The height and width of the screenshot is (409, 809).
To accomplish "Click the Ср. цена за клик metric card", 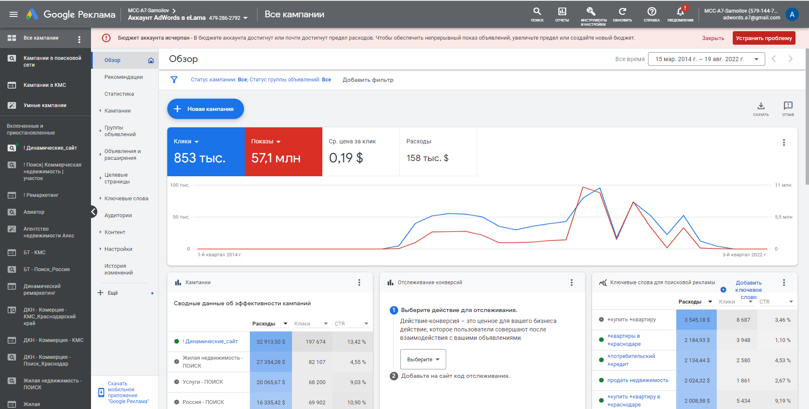I will [x=361, y=152].
